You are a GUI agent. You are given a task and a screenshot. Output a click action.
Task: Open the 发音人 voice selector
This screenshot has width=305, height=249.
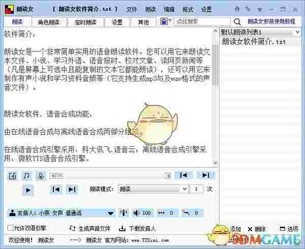click(x=62, y=213)
